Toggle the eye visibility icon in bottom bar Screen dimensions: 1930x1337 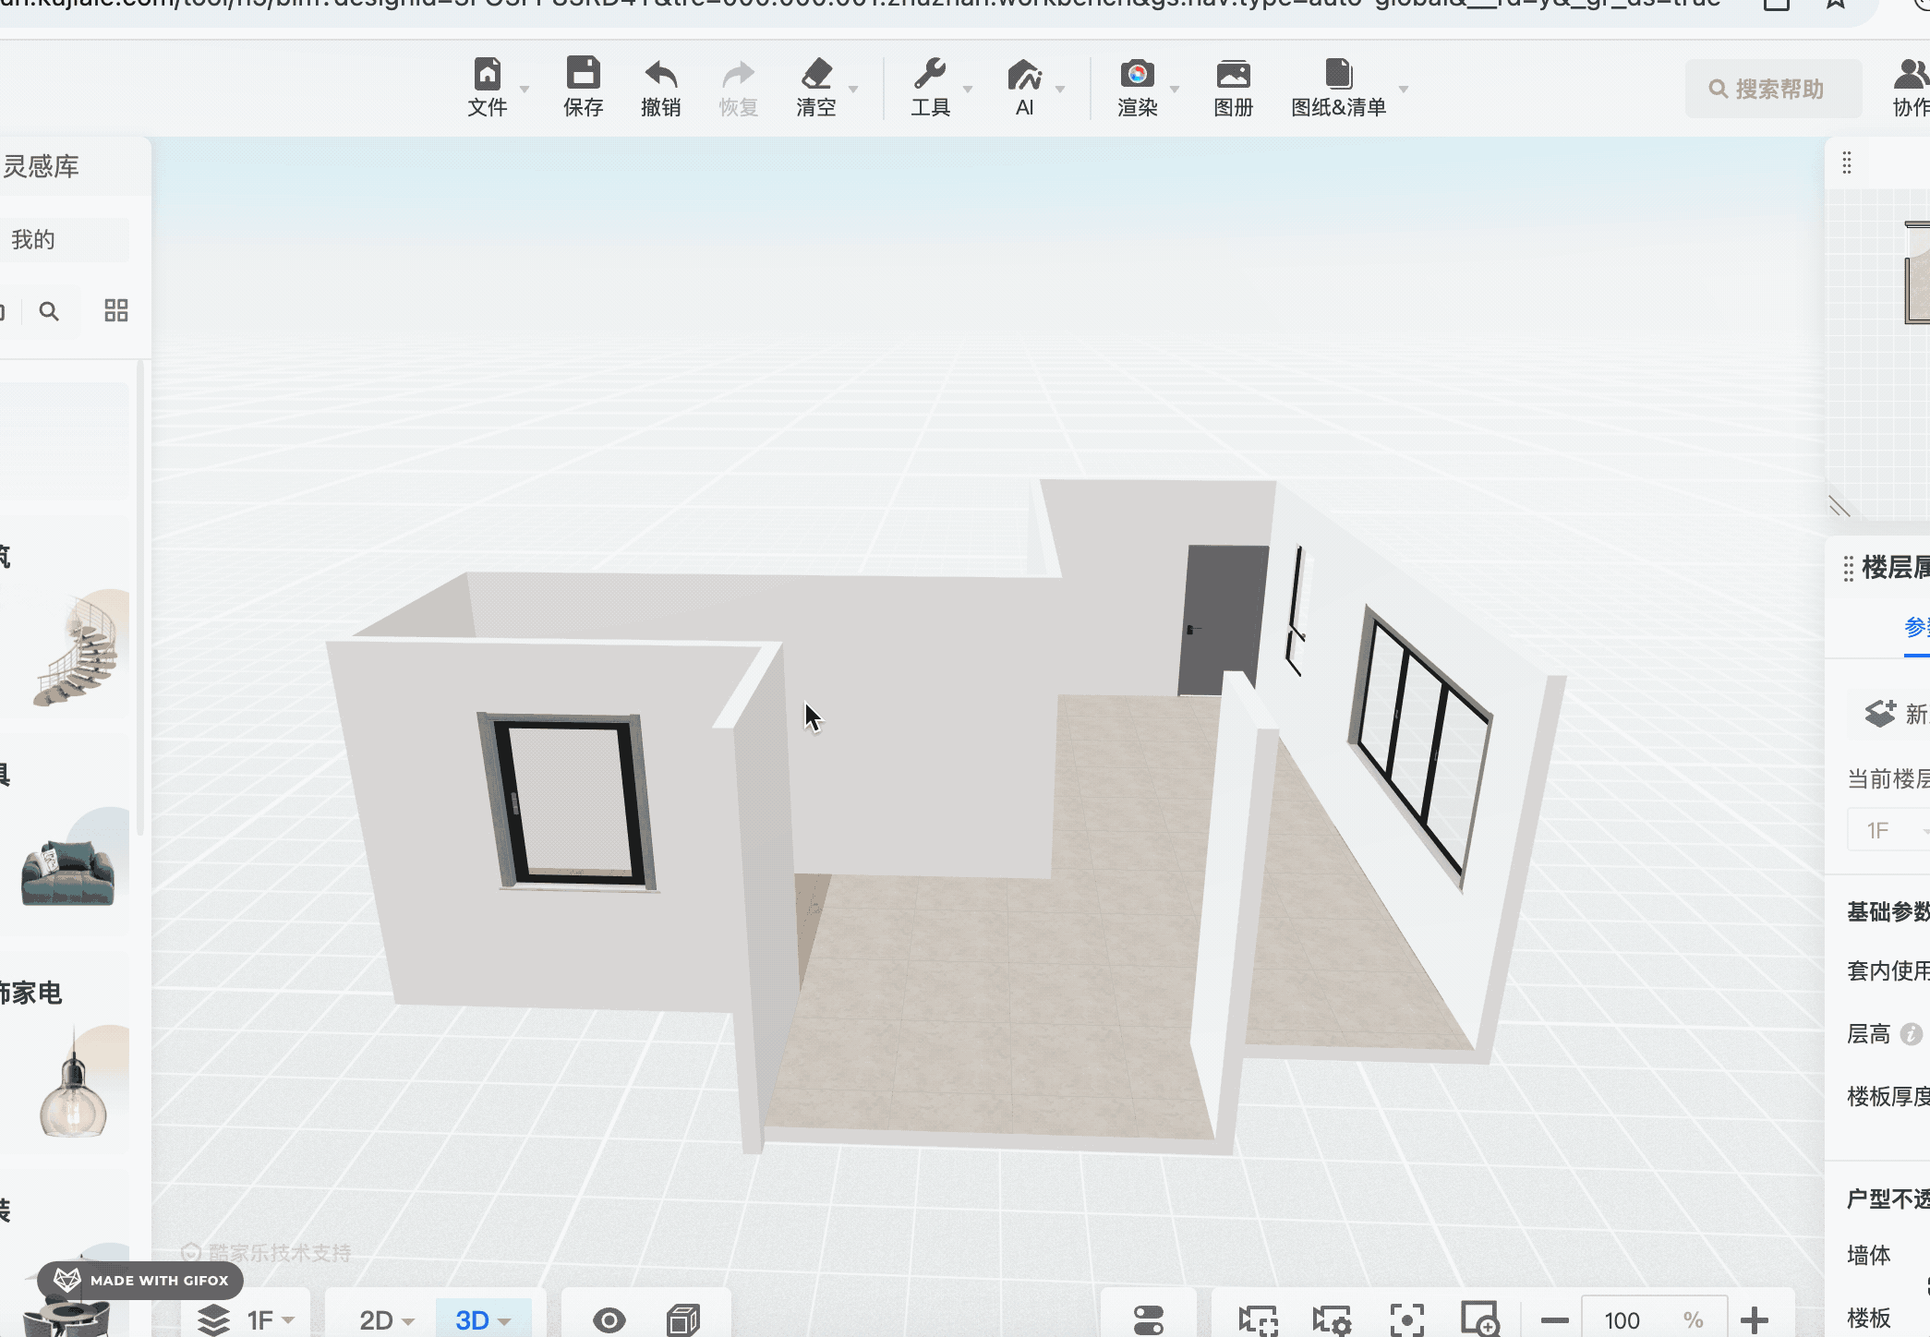coord(609,1320)
